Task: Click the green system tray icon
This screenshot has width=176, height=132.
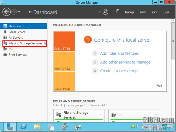Action: click(133, 127)
